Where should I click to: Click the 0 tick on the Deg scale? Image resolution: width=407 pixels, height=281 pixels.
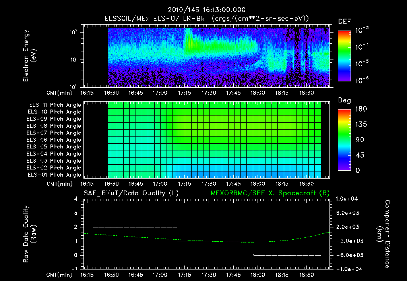coord(358,171)
